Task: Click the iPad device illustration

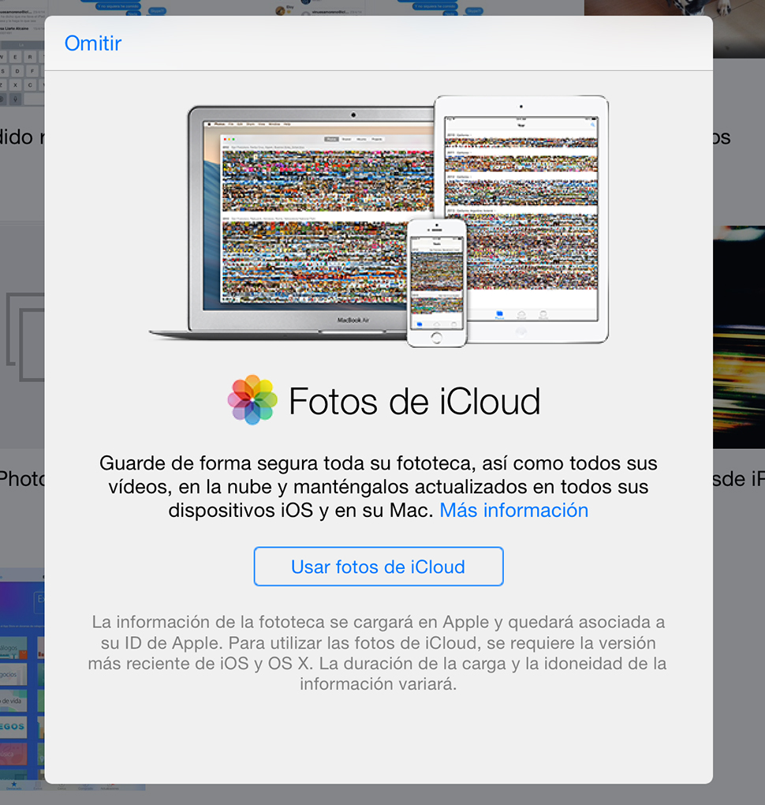Action: pos(521,219)
